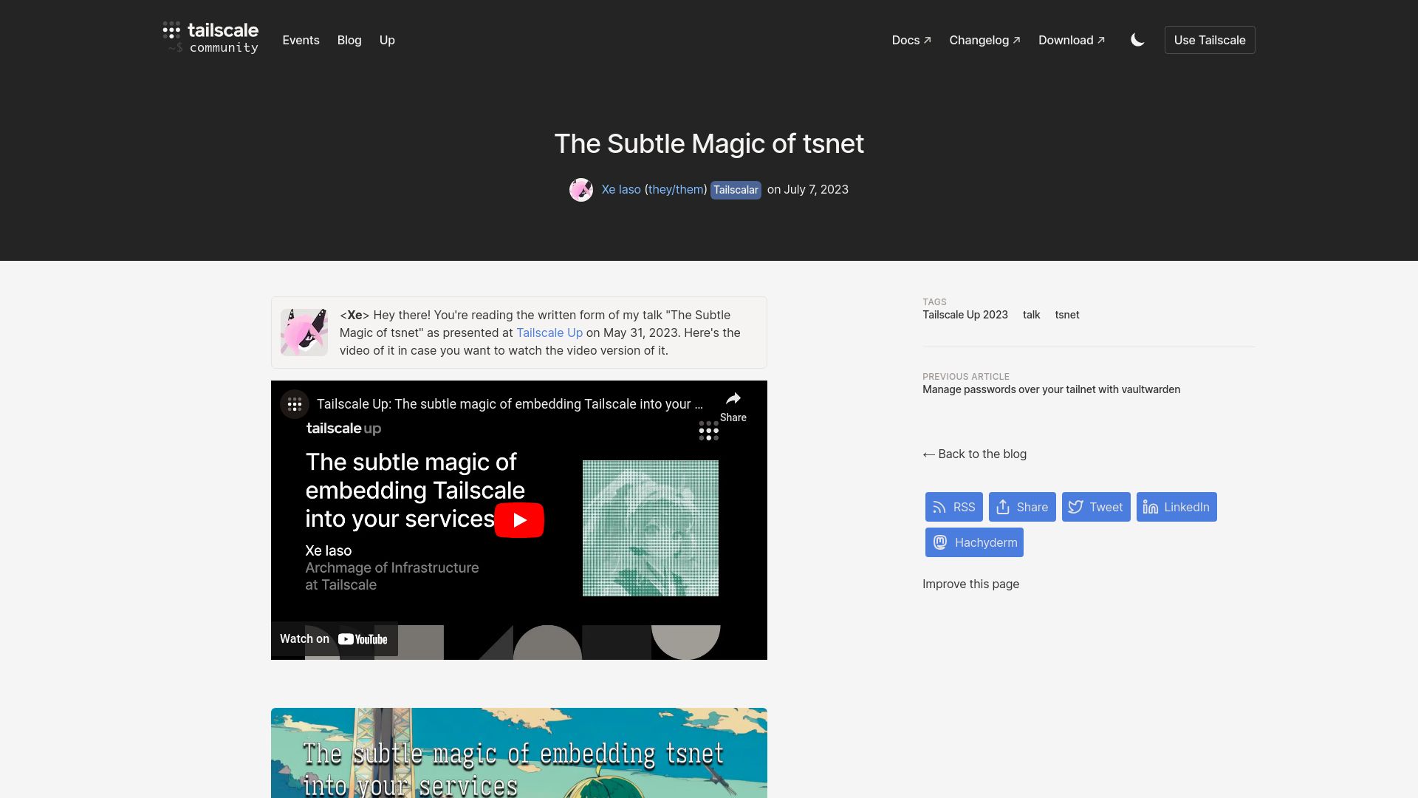The height and width of the screenshot is (798, 1418).
Task: Open the Up nav item
Action: tap(387, 40)
